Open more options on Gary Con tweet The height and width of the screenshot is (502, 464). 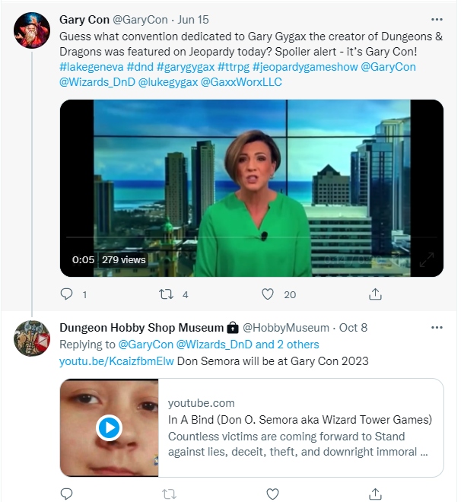(x=437, y=18)
